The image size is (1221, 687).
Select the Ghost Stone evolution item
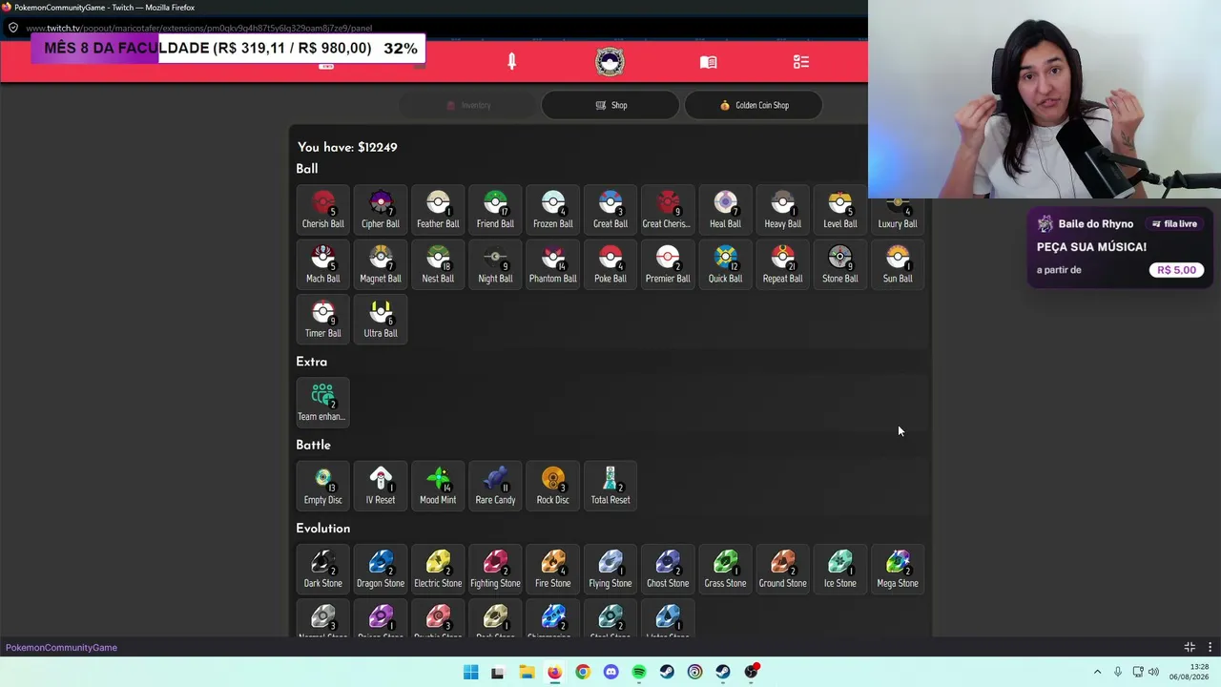tap(668, 569)
